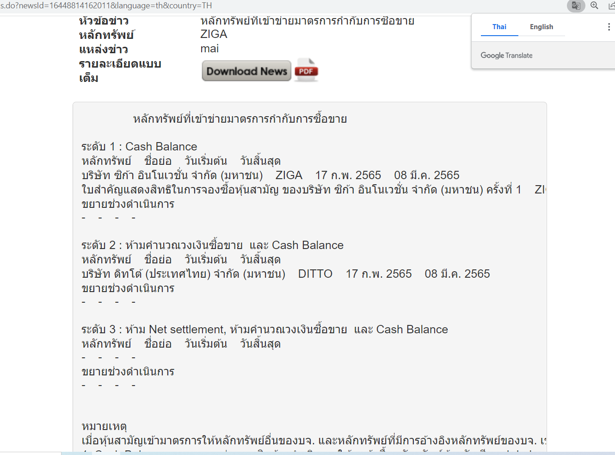Viewport: 615px width, 455px height.
Task: Select the แหล่งข่าว label
Action: pos(103,50)
